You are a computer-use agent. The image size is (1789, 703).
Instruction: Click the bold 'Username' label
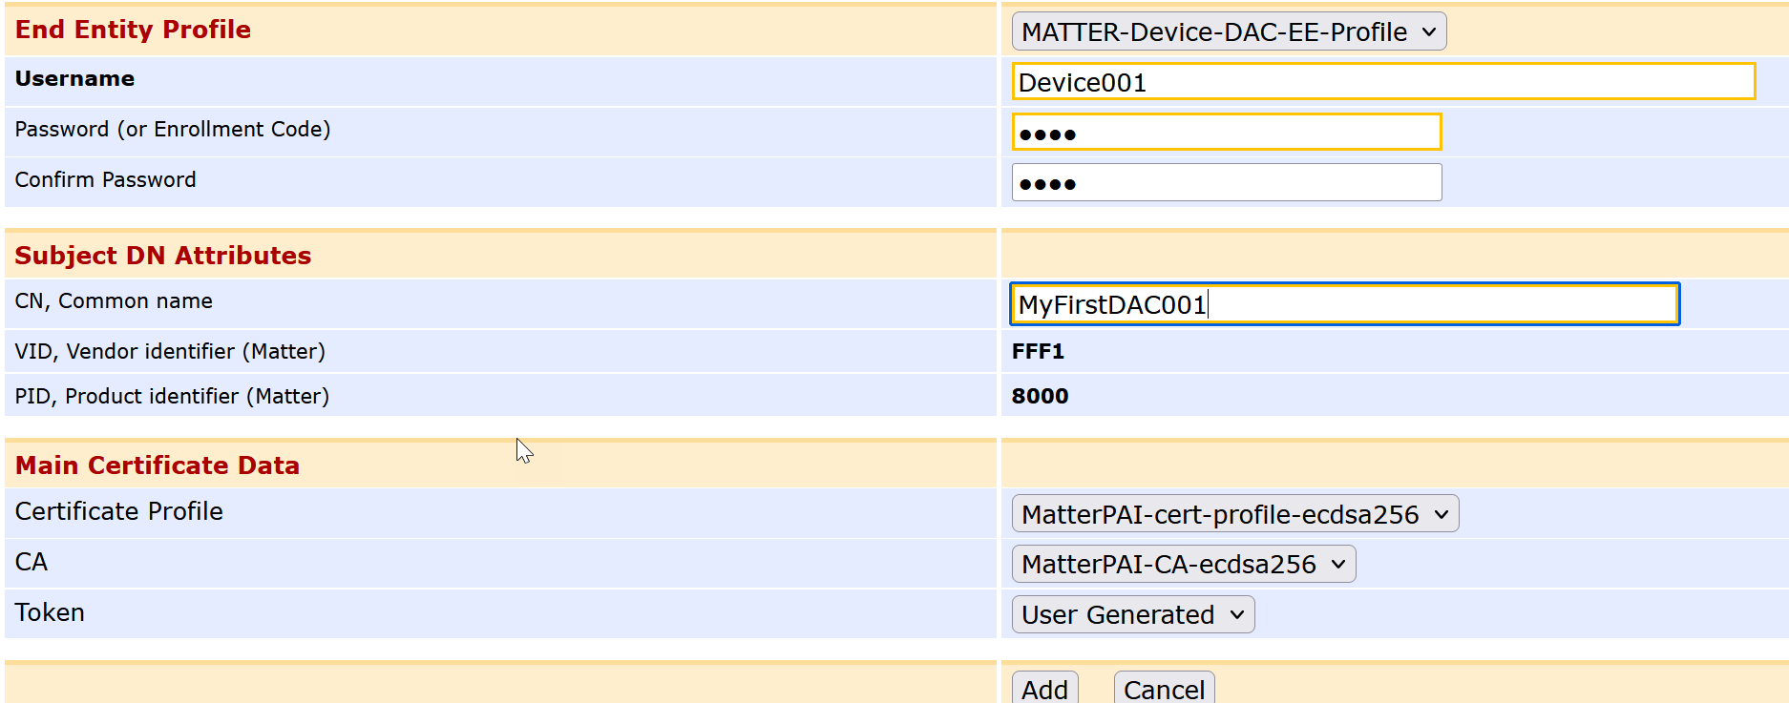74,79
